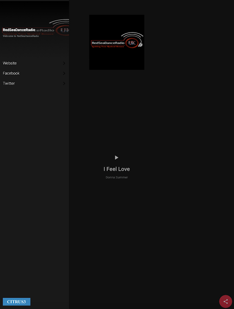Screen dimensions: 234x309
Task: Click the RedSeaDanceRadio drawer header title
Action: point(19,30)
